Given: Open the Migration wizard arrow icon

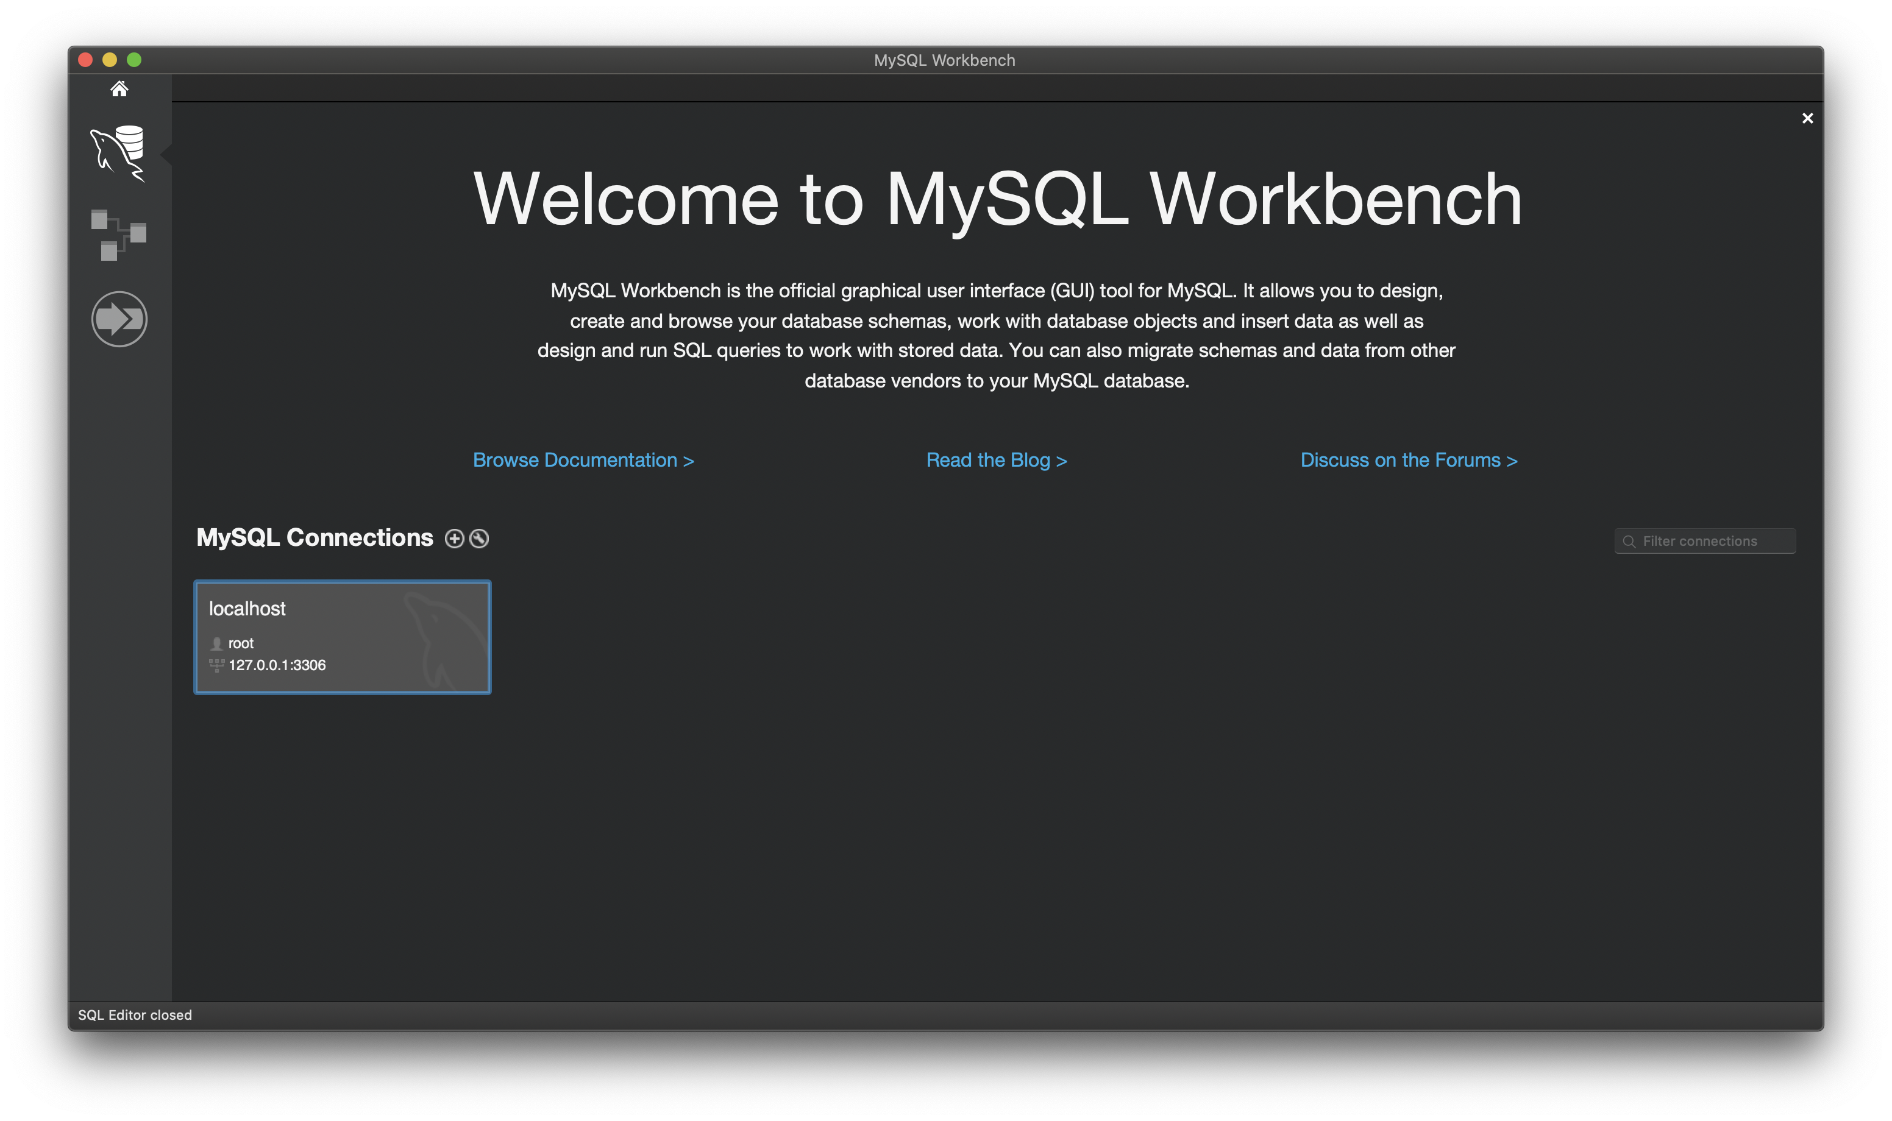Looking at the screenshot, I should [x=119, y=319].
